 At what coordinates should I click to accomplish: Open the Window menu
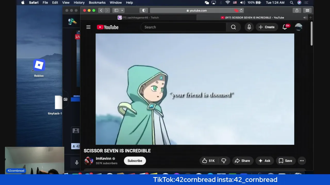point(116,3)
